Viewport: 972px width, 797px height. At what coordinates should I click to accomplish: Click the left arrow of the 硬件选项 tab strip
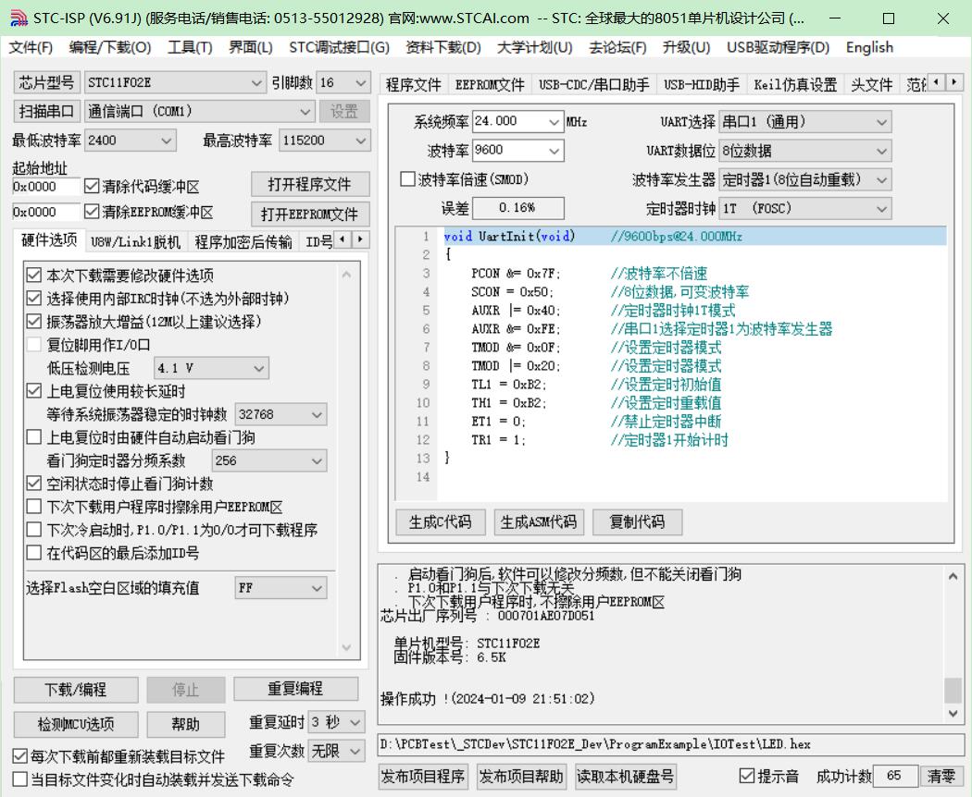tap(343, 239)
